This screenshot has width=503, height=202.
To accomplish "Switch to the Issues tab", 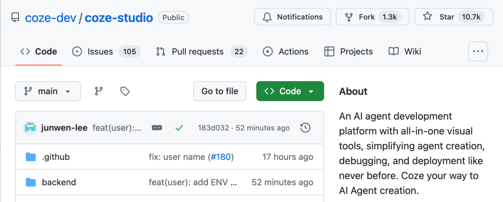I will pyautogui.click(x=106, y=52).
